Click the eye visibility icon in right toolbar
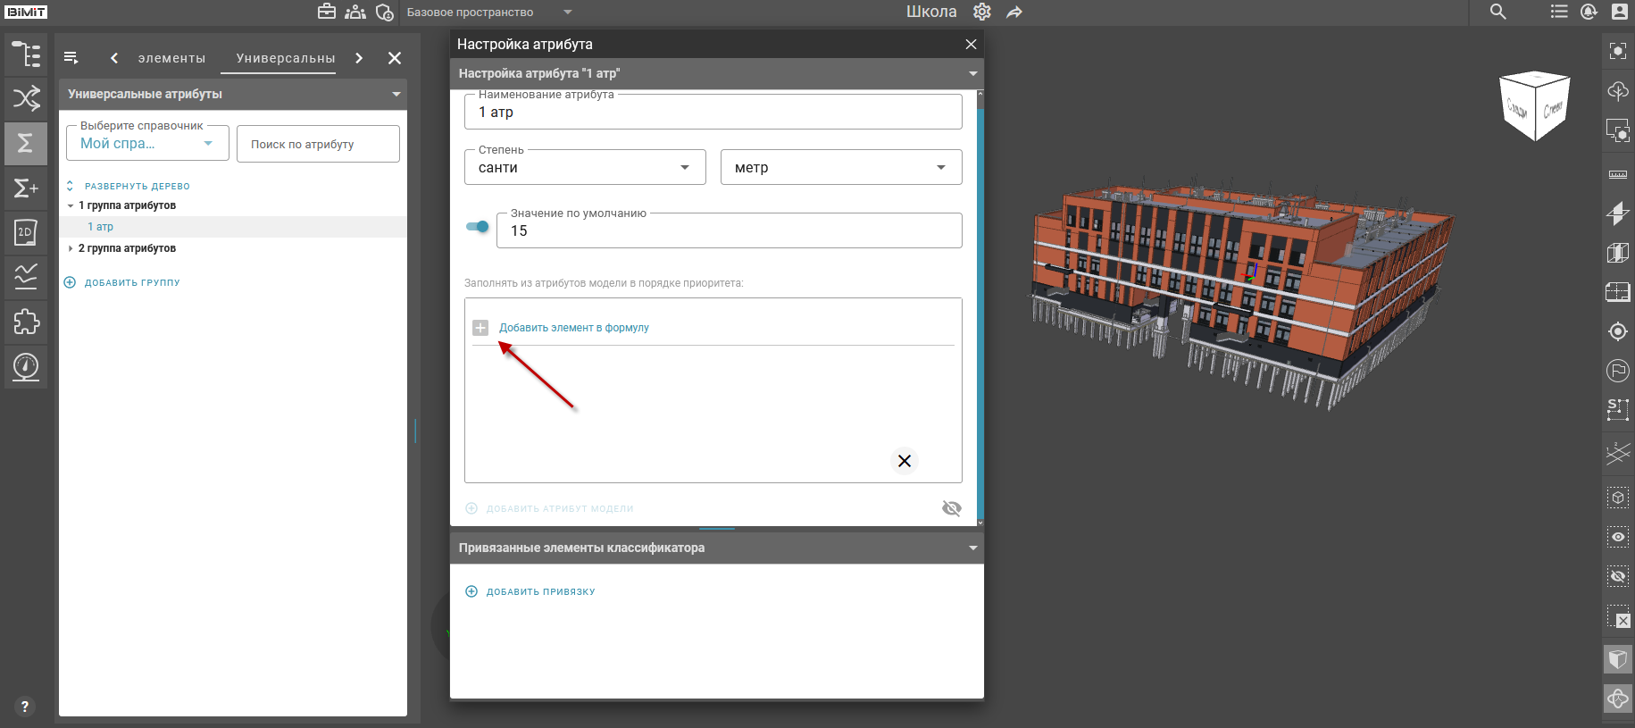 tap(1618, 537)
